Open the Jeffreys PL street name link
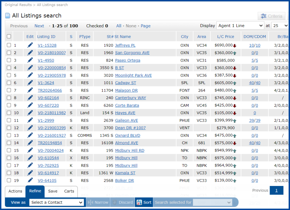 coord(125,45)
